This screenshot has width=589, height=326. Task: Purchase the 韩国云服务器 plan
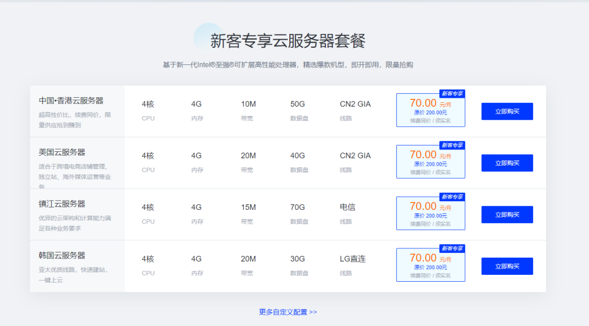507,266
